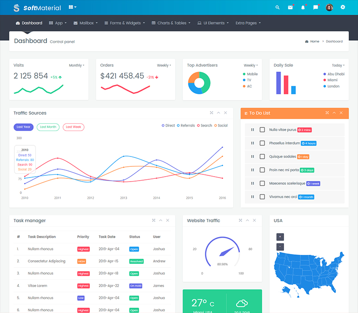This screenshot has height=313, width=358.
Task: Click the user avatar in top bar
Action: [329, 8]
